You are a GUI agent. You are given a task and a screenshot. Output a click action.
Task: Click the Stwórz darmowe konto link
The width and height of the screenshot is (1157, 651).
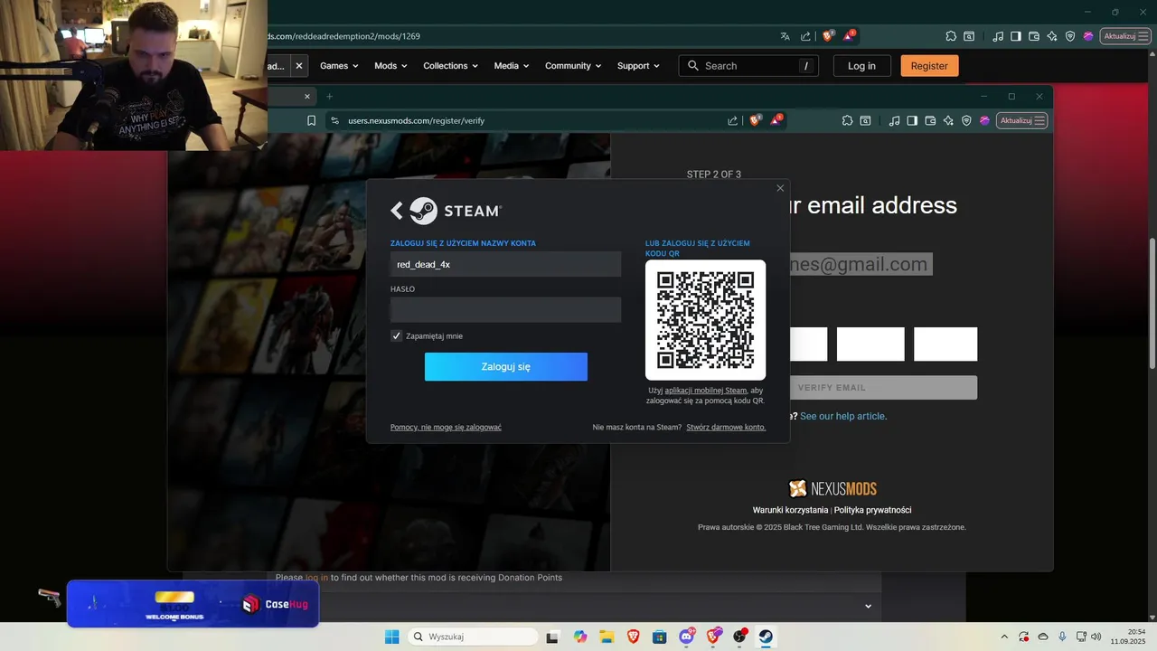[x=726, y=427]
